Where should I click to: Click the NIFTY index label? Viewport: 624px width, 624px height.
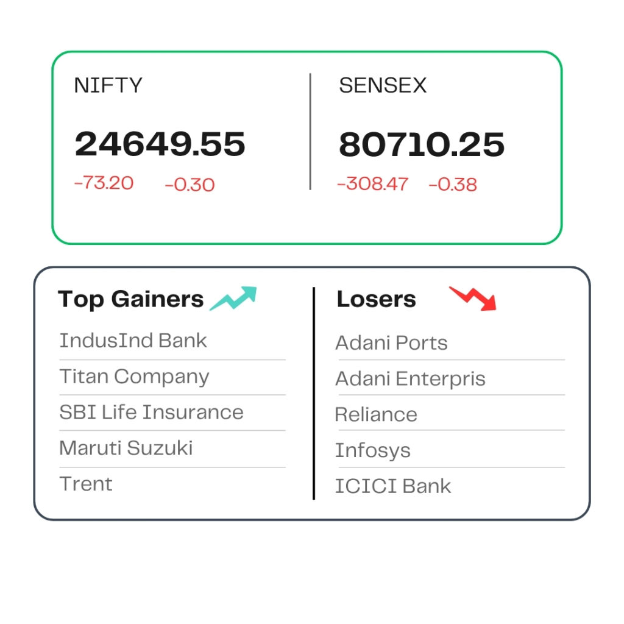tap(108, 85)
